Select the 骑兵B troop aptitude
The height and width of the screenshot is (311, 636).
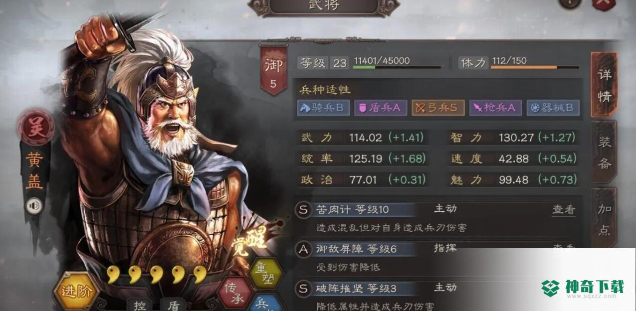point(323,108)
